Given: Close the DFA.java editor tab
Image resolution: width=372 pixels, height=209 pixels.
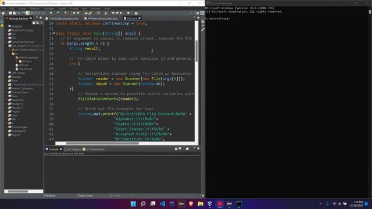Looking at the screenshot, I should tap(139, 18).
